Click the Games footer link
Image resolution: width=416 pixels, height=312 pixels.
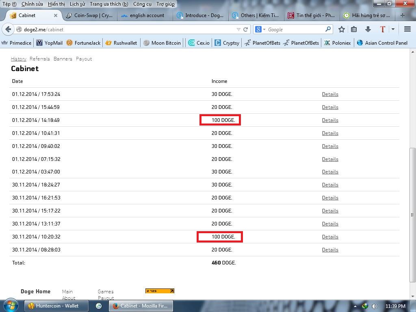click(x=106, y=292)
